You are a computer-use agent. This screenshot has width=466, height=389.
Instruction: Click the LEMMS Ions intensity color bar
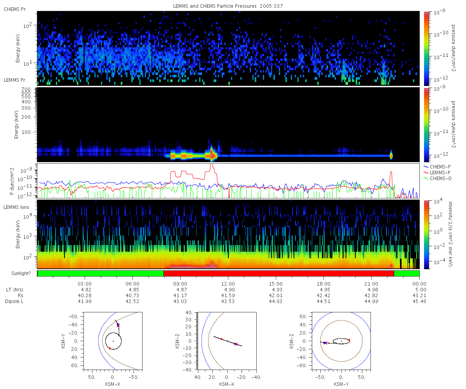pos(426,234)
